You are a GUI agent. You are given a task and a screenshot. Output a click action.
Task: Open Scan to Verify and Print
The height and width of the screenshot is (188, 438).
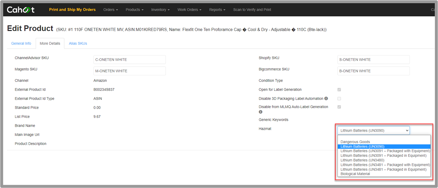tap(252, 9)
